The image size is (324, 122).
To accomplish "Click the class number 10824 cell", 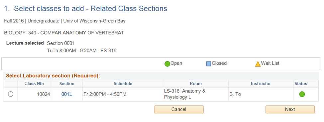I will click(34, 94).
